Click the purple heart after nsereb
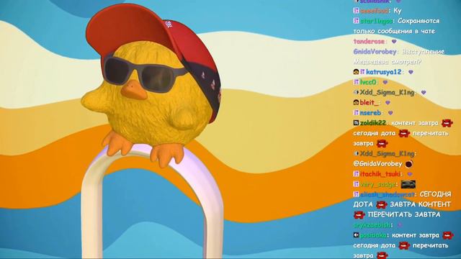The width and height of the screenshot is (461, 259). click(x=390, y=113)
